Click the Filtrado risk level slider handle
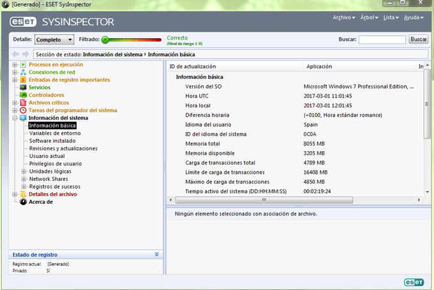Viewport: 434px width, 290px height. (x=105, y=40)
